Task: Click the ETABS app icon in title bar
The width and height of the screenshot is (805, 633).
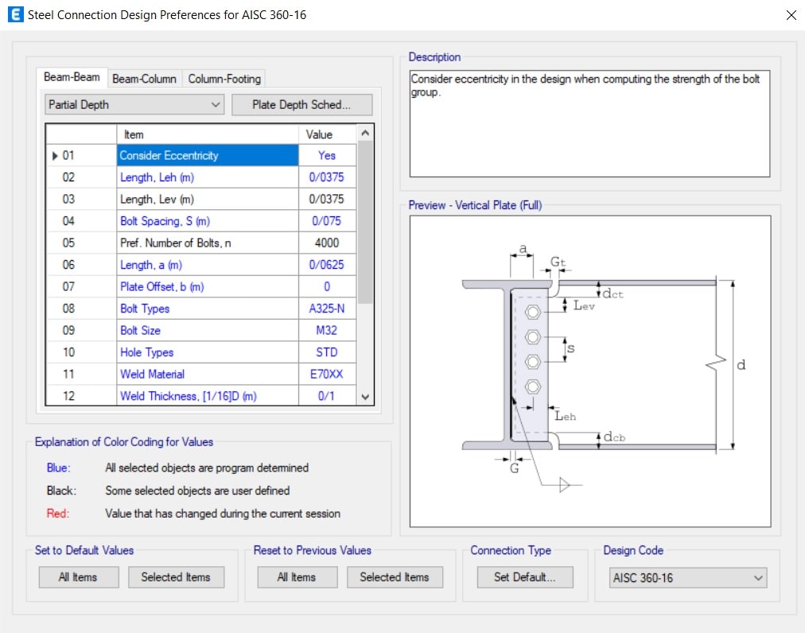Action: pyautogui.click(x=14, y=14)
